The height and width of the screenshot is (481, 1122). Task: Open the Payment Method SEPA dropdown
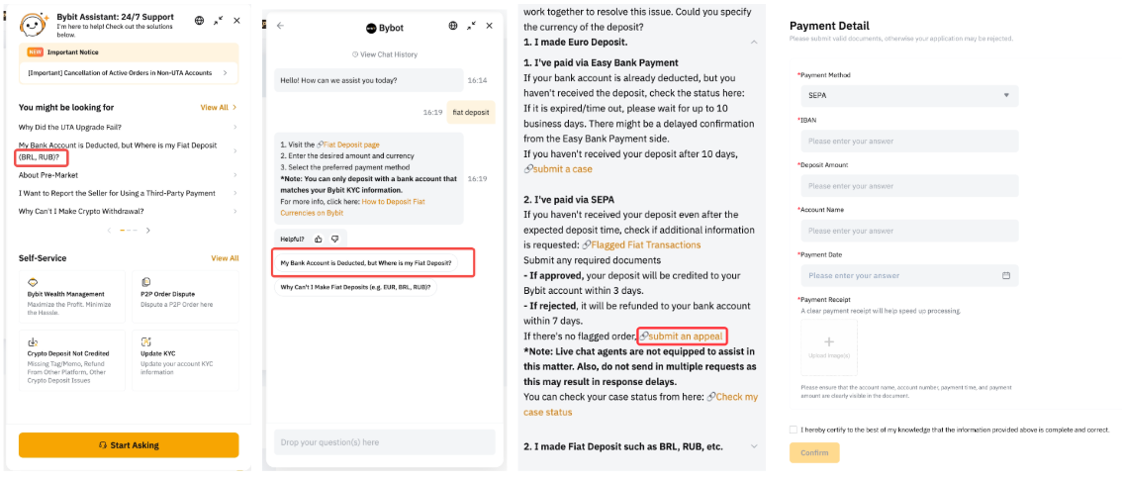(909, 96)
